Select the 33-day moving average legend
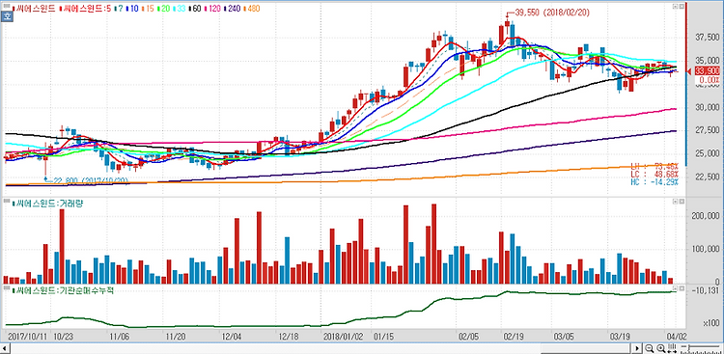 pyautogui.click(x=180, y=9)
